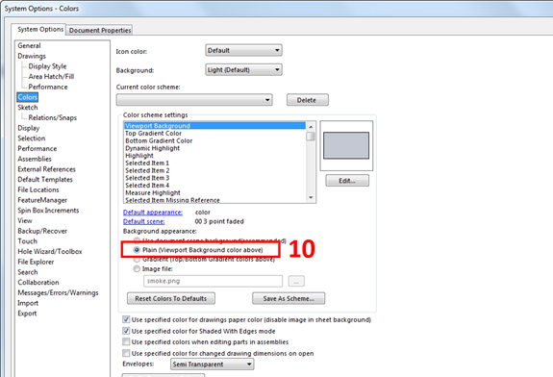Open the Icon color dropdown
The height and width of the screenshot is (377, 553).
[243, 50]
